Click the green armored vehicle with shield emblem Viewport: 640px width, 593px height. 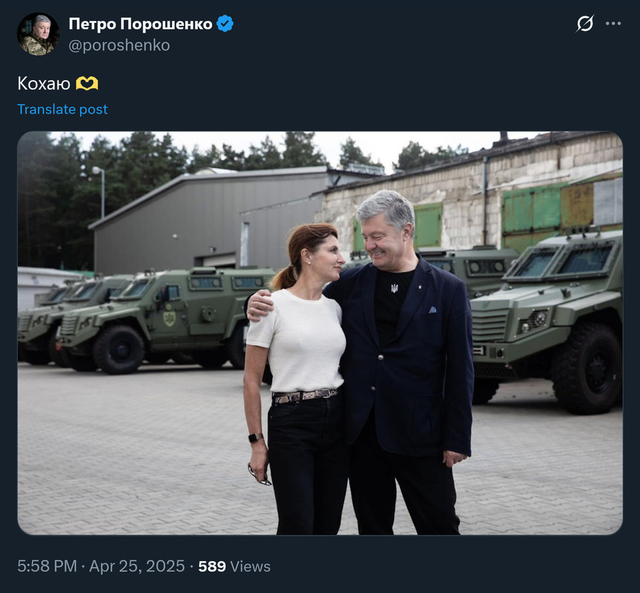pos(163,319)
